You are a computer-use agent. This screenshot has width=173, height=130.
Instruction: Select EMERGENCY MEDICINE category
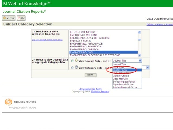point(104,35)
